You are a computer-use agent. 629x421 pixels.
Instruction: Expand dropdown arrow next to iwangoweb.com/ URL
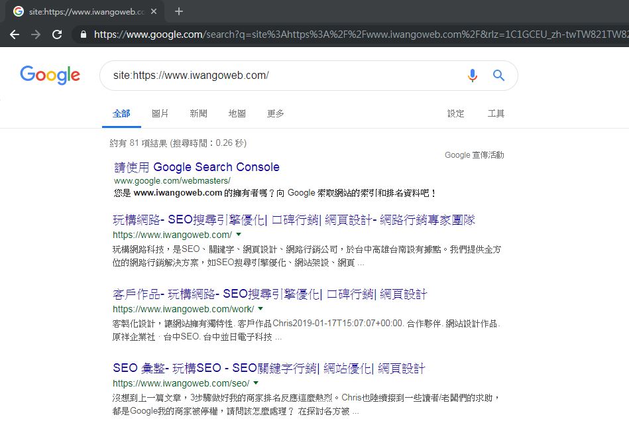tap(239, 235)
